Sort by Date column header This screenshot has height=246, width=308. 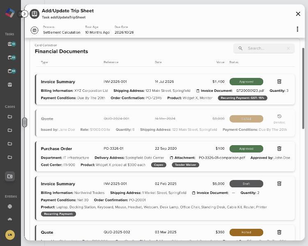point(158,62)
